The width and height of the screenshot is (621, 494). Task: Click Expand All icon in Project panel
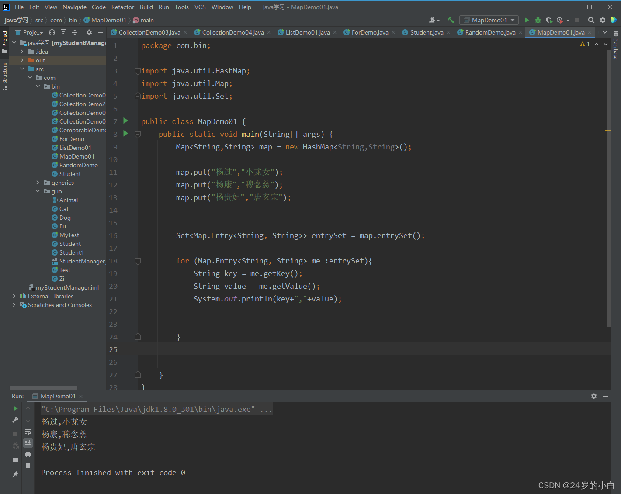(x=63, y=32)
